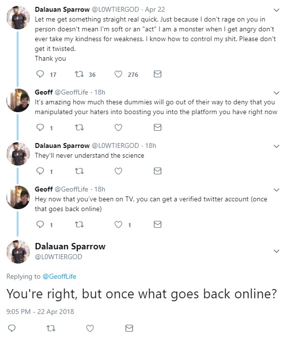Retweet Geoff's tweet about manipulated haters
The width and height of the screenshot is (295, 338).
tap(79, 128)
